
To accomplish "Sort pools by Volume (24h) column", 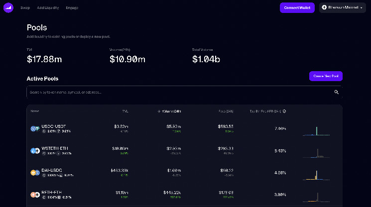I will [169, 111].
